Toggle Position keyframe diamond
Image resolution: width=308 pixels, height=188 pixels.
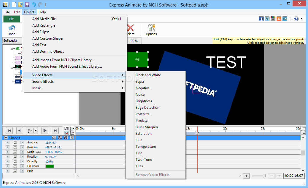point(15,147)
